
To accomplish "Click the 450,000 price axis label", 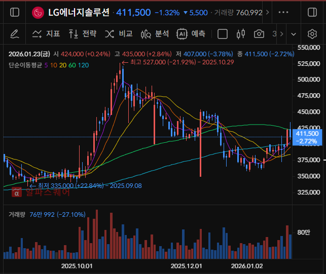I will click(309, 112).
